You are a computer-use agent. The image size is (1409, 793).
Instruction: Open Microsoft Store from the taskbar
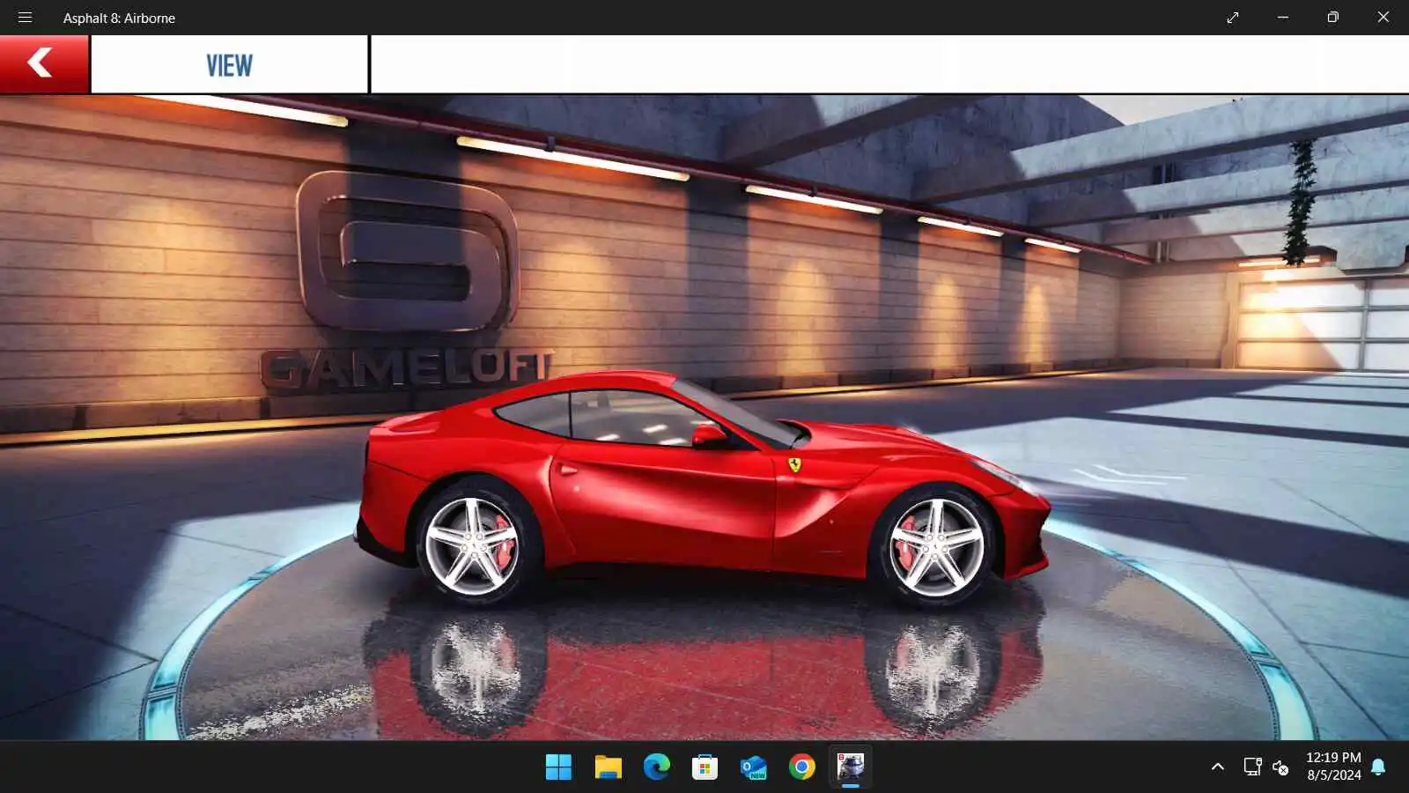[704, 767]
